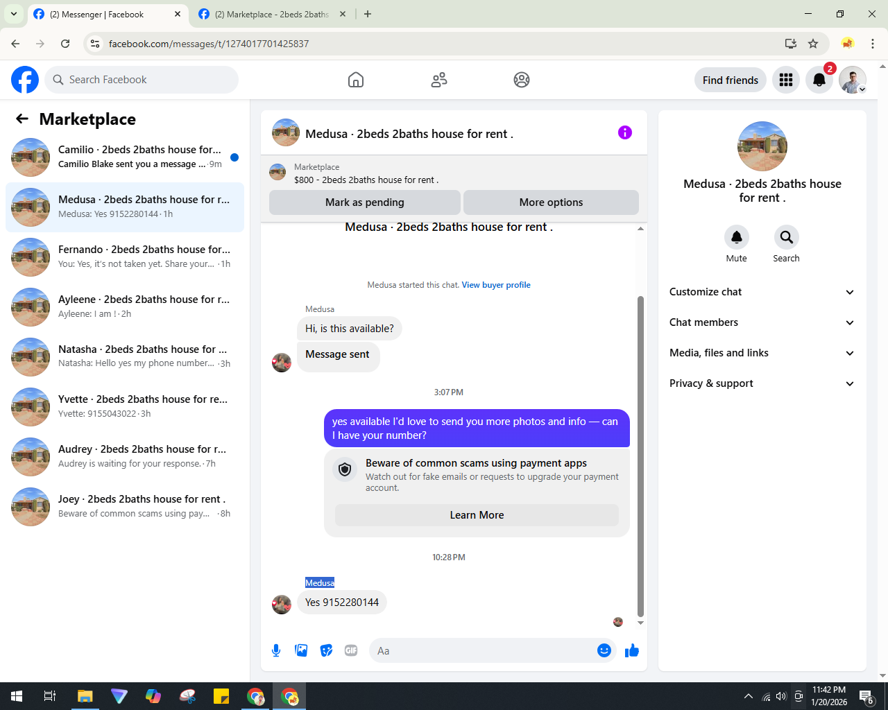Bookmark this page with the star icon
Image resolution: width=888 pixels, height=710 pixels.
813,44
